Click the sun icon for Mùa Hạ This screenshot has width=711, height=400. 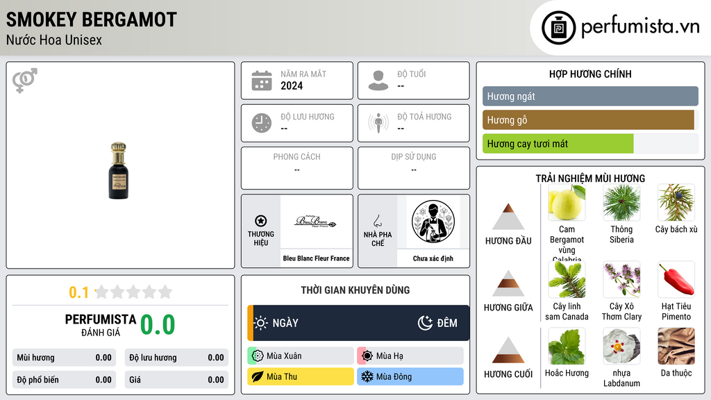367,356
